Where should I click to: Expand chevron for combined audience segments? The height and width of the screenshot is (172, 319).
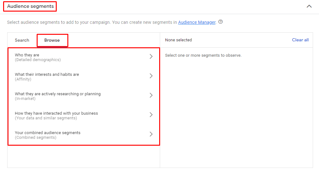coord(151,134)
